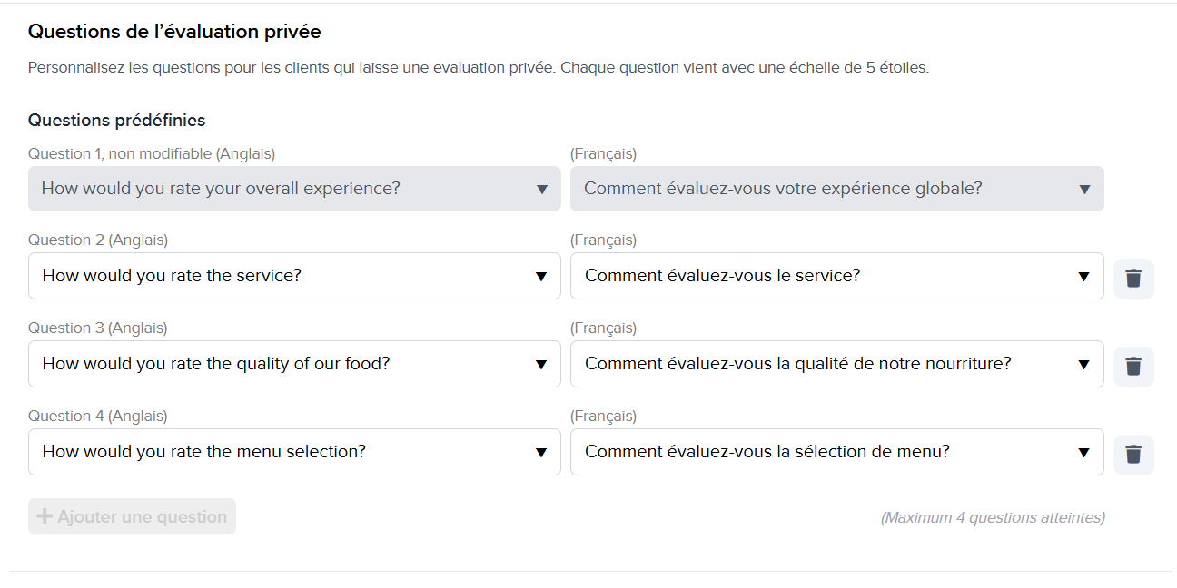Click the 'Questions de l'évaluation privée' heading
The image size is (1177, 588).
click(x=174, y=32)
